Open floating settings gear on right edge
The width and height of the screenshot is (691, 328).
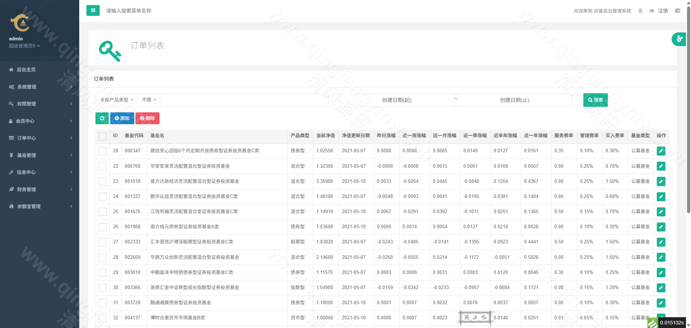[679, 39]
